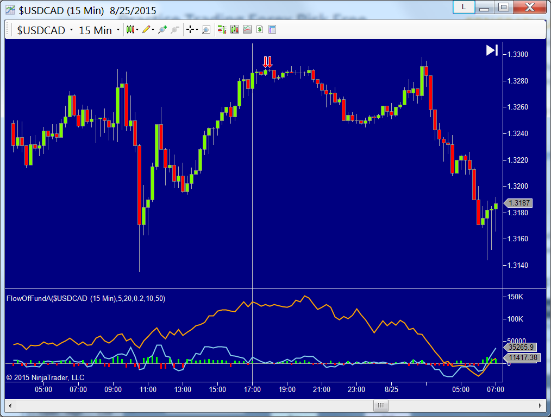
Task: Open the pencil drawing tools icon
Action: click(x=145, y=29)
